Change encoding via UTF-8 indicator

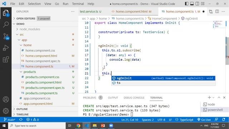[x=161, y=120]
